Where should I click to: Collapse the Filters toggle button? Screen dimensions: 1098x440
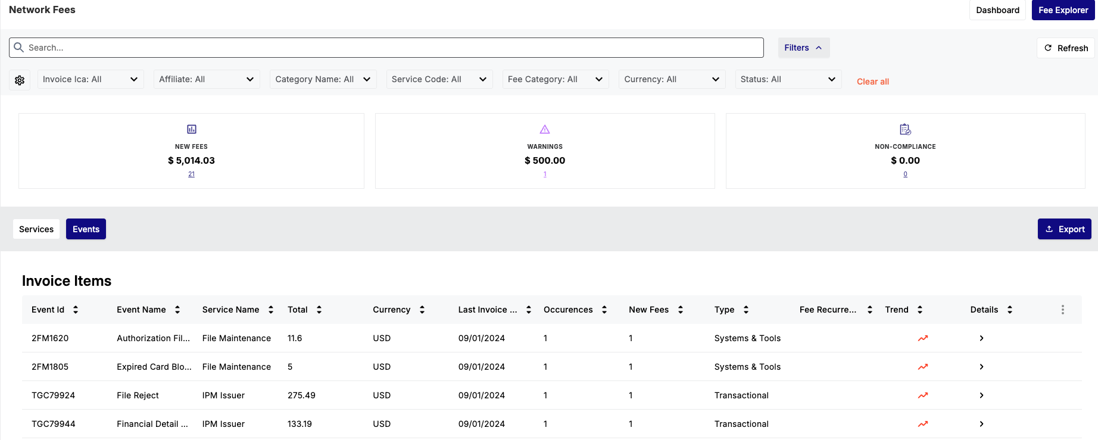coord(803,48)
